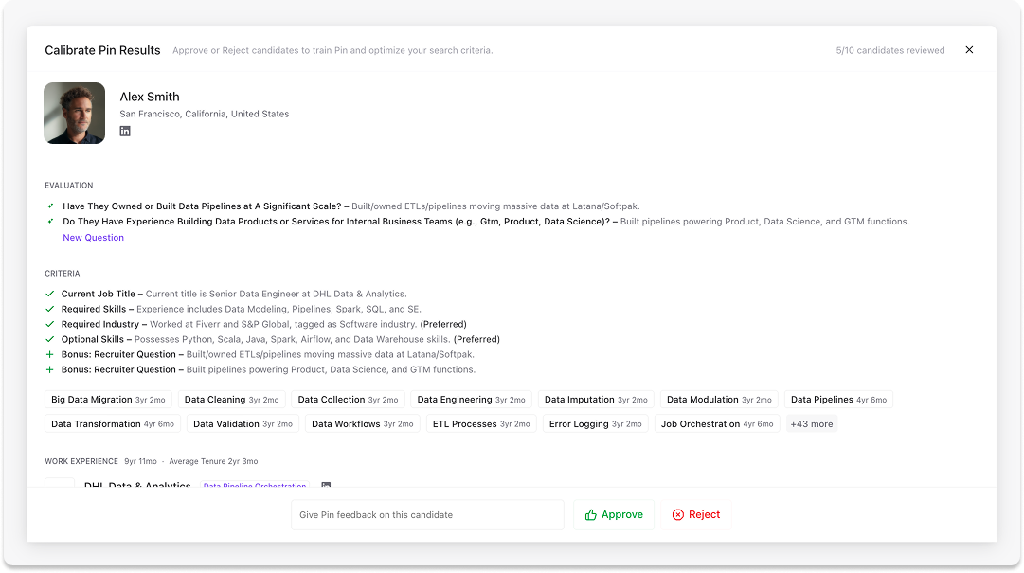
Task: Click the WORK EXPERIENCE section heading
Action: (x=81, y=461)
